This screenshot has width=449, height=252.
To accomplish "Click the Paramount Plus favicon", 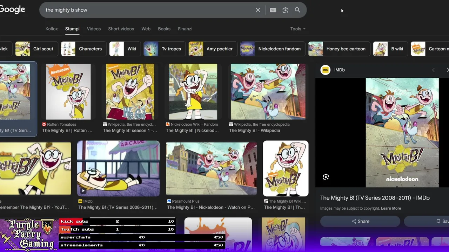I will click(169, 201).
